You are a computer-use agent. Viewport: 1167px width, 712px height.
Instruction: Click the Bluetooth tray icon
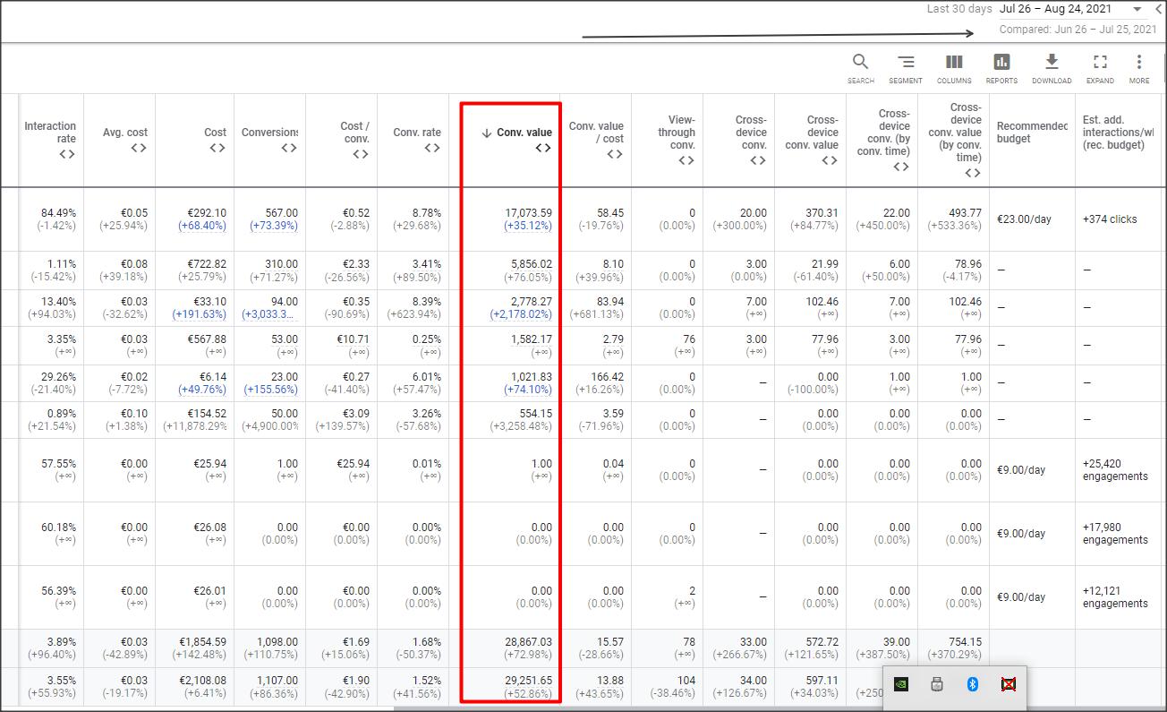click(973, 684)
